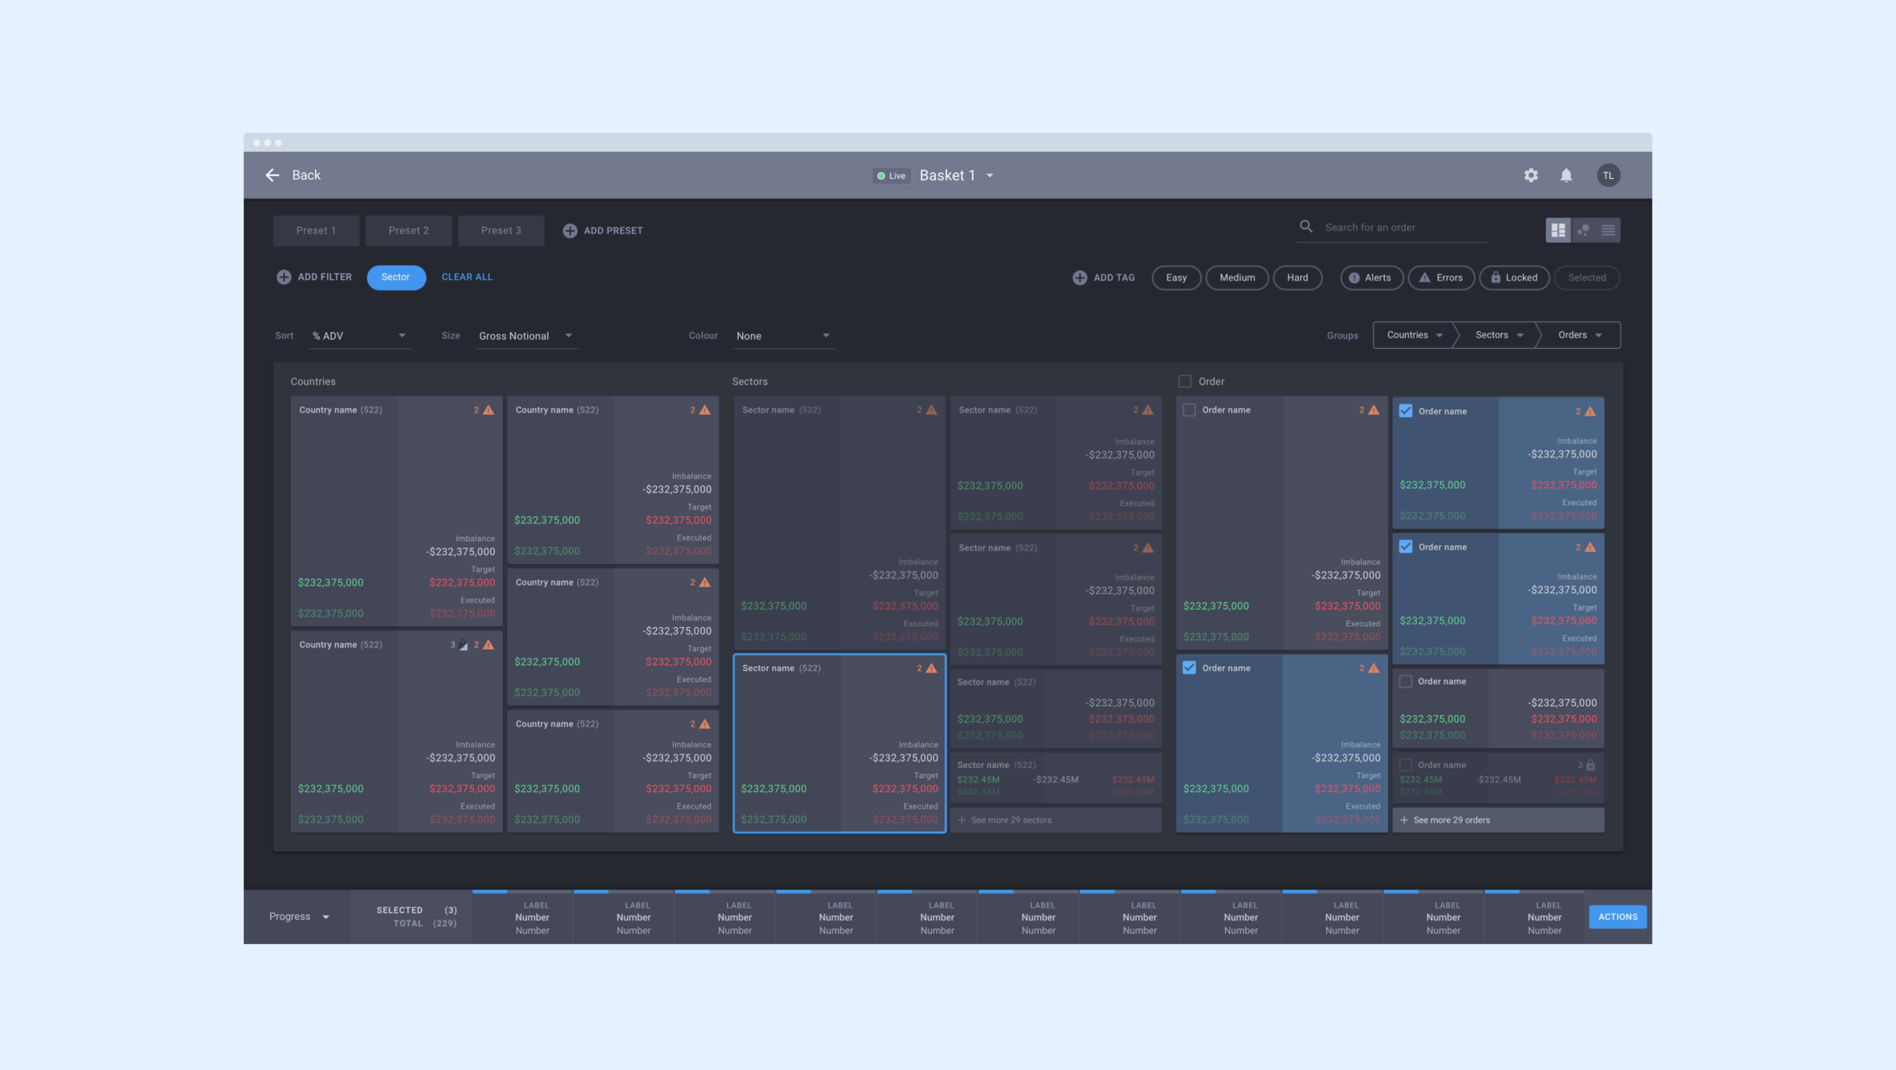This screenshot has height=1070, width=1896.
Task: Open the notifications bell
Action: point(1565,175)
